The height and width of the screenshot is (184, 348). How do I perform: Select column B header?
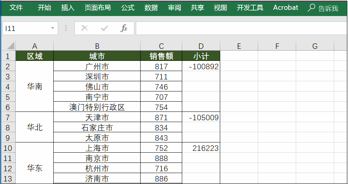tap(97, 46)
